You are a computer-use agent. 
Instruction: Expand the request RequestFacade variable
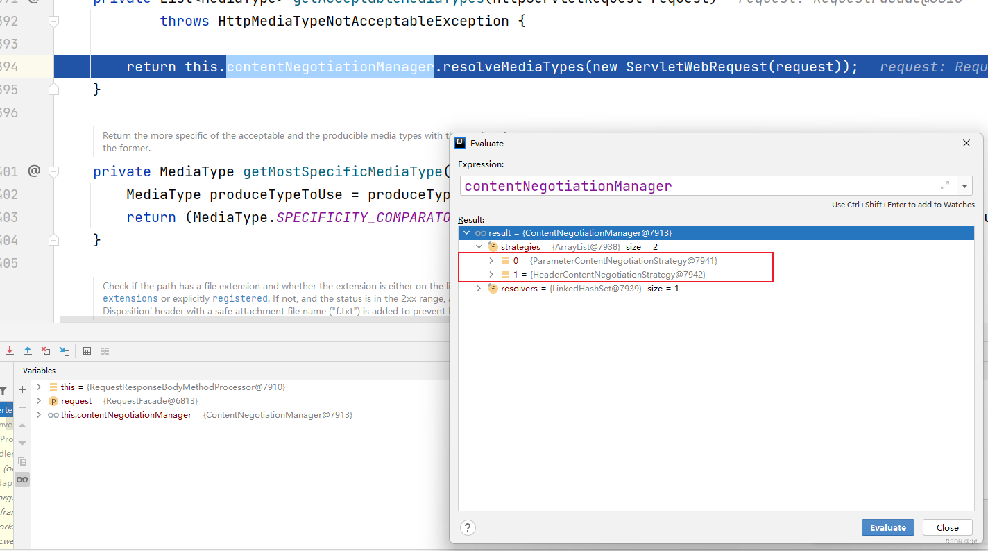(40, 401)
